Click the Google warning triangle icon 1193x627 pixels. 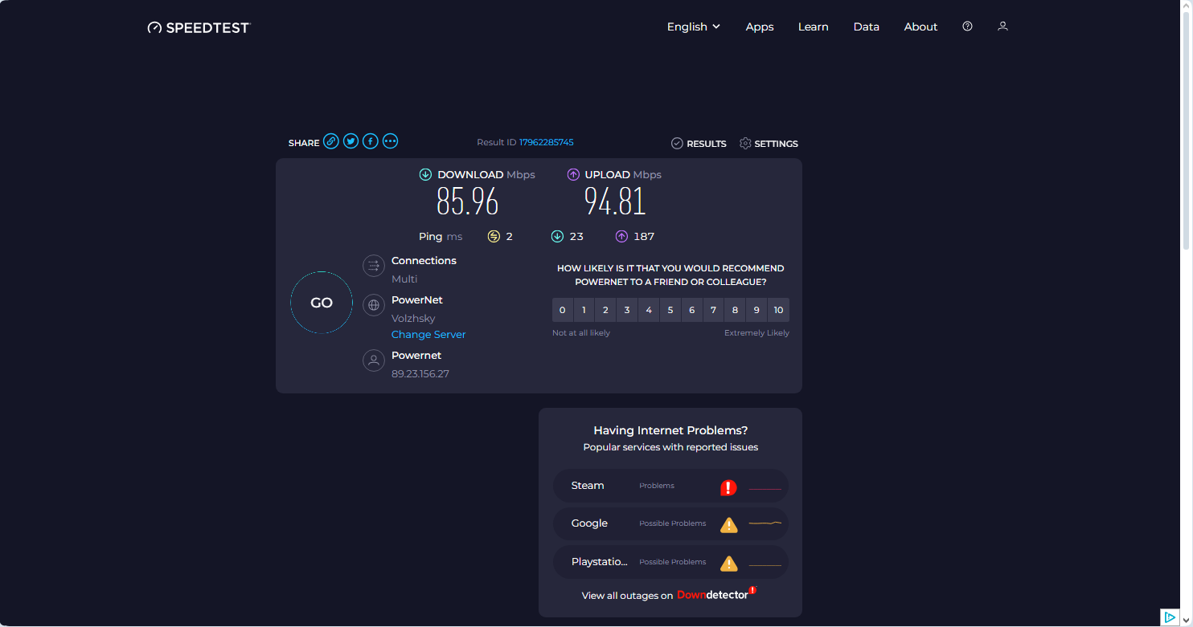click(x=728, y=525)
